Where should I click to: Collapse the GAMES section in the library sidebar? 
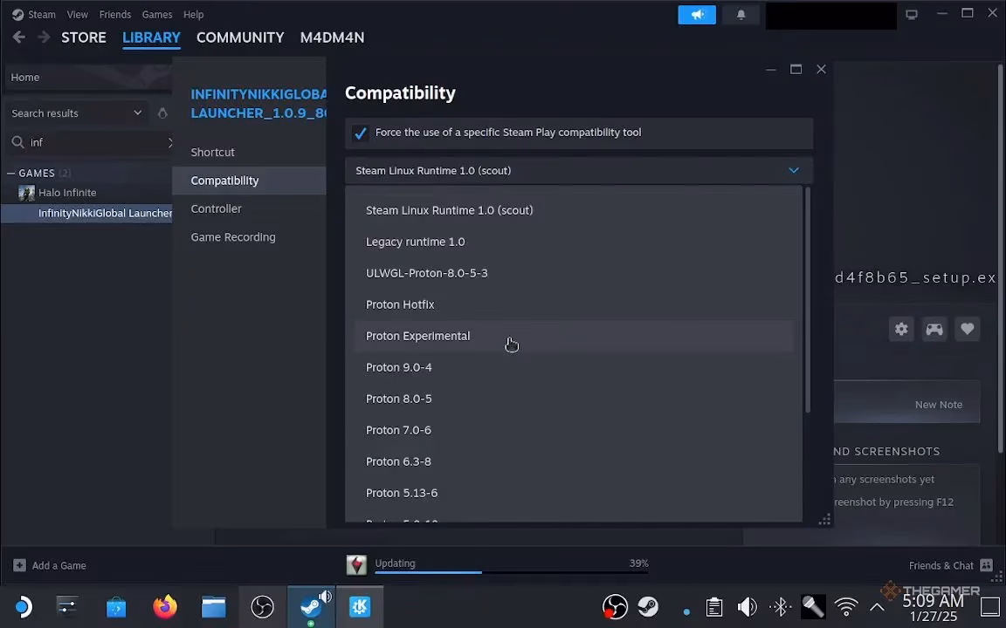pos(10,173)
